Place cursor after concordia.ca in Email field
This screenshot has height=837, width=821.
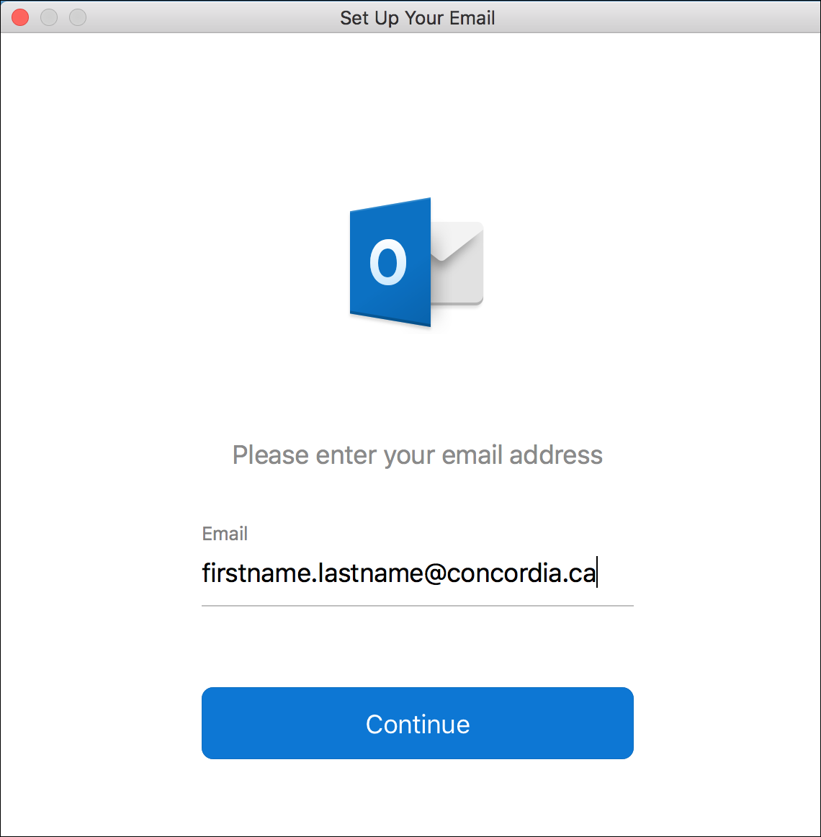[597, 573]
